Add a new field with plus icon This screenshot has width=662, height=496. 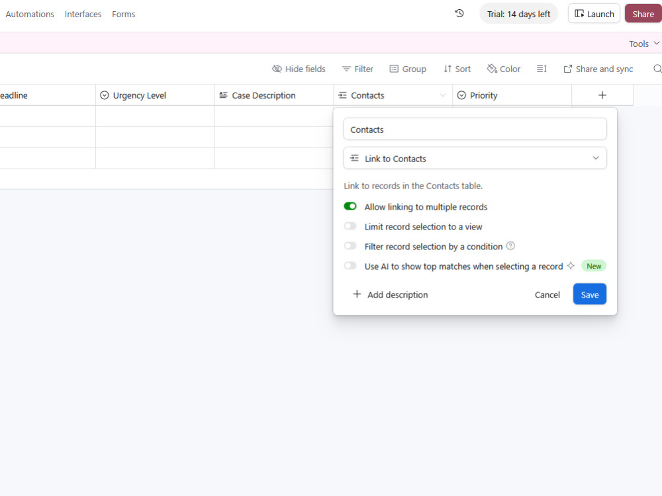click(x=602, y=95)
